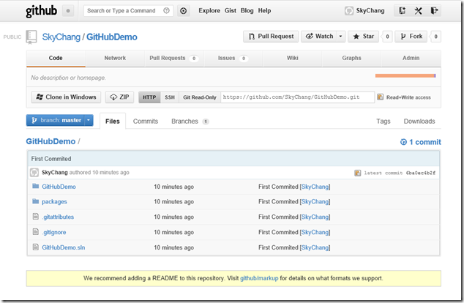Click the .gitattributes file icon
The width and height of the screenshot is (464, 303).
coord(36,217)
